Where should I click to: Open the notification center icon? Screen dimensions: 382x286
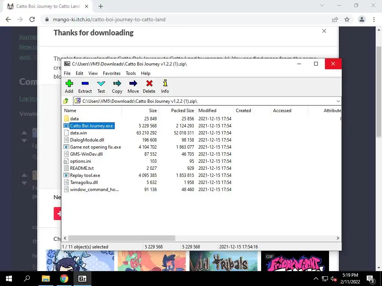(x=370, y=279)
